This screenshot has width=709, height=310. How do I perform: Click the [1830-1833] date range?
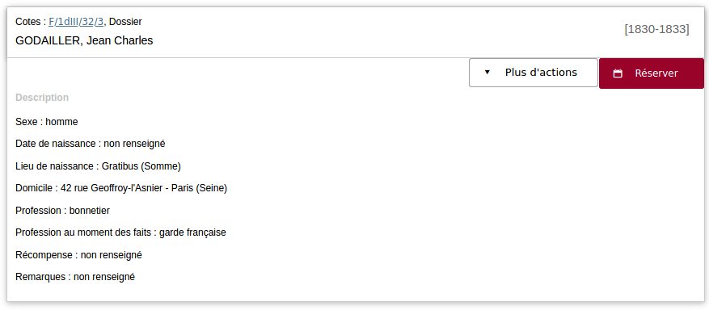[656, 29]
